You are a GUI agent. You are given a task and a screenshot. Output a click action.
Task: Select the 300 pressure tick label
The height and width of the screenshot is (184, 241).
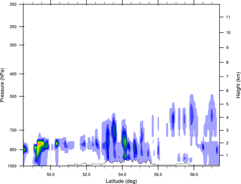(x=13, y=45)
